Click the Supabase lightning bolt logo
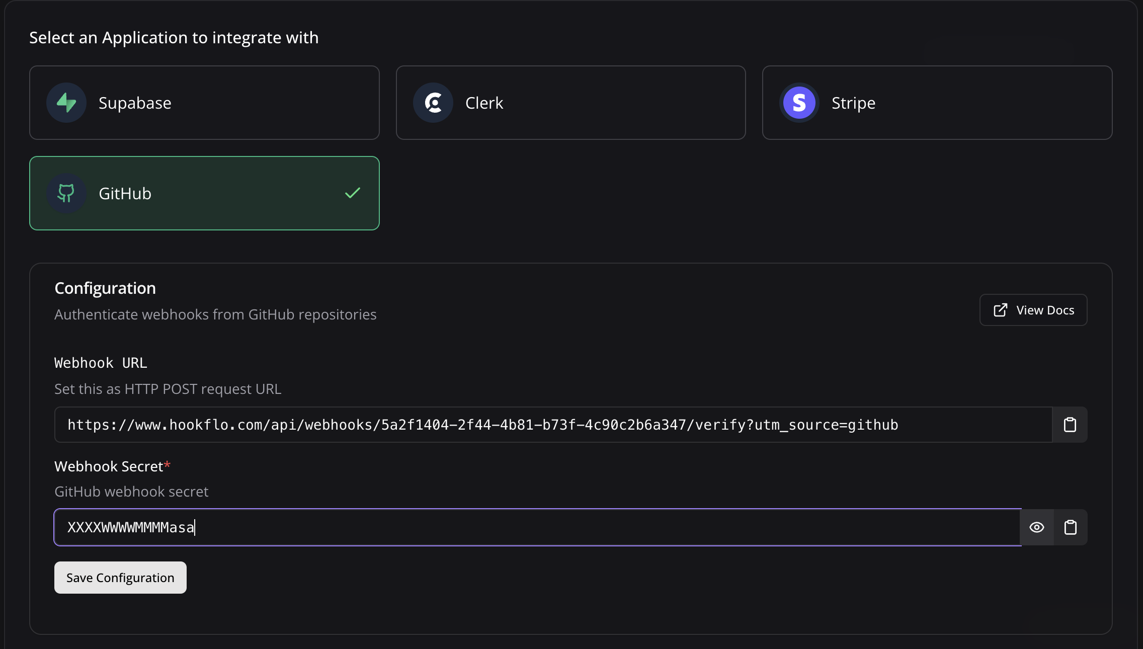The width and height of the screenshot is (1143, 649). (x=66, y=103)
